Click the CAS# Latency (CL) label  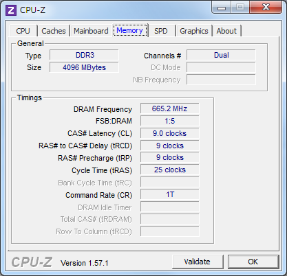[x=100, y=133]
